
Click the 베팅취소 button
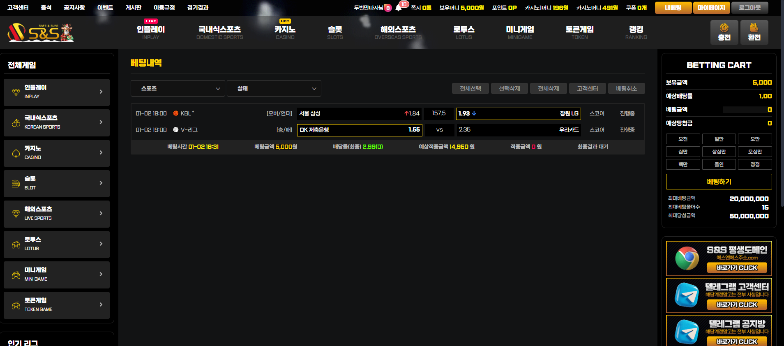coord(626,89)
